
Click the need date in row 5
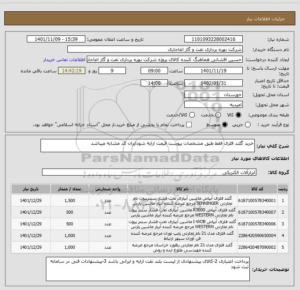point(31,247)
